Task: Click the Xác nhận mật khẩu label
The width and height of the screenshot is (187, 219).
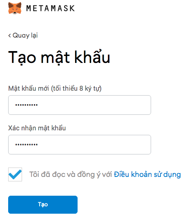Action: (x=37, y=128)
